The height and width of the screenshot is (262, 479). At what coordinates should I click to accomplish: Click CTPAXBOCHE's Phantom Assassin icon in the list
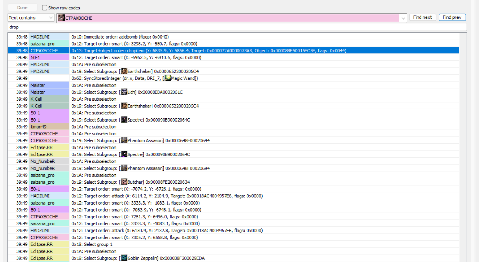124,140
